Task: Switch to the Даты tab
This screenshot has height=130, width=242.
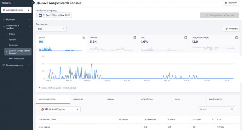Action: coord(189,100)
